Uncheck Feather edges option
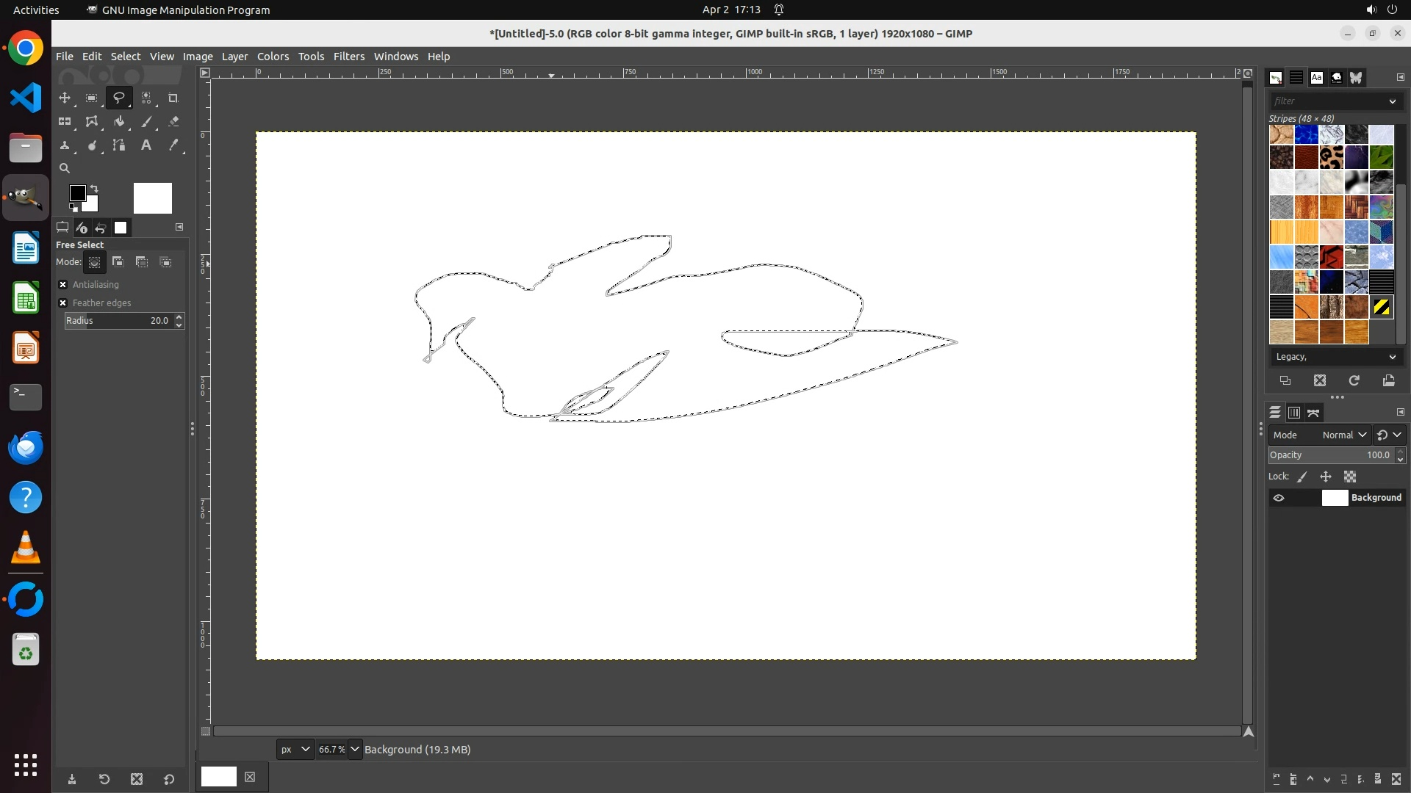The image size is (1411, 793). point(63,303)
